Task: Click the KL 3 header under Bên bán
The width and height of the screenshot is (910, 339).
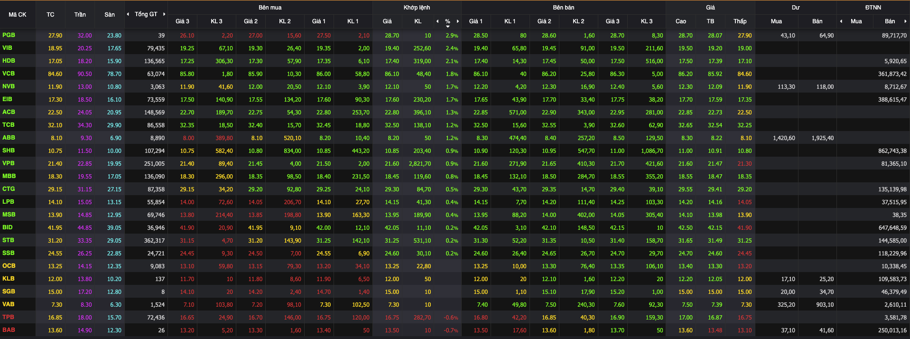Action: point(646,21)
